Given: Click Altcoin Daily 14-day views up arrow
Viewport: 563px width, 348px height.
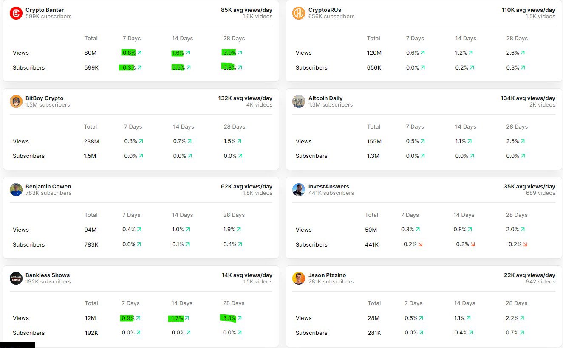Looking at the screenshot, I should pos(470,141).
